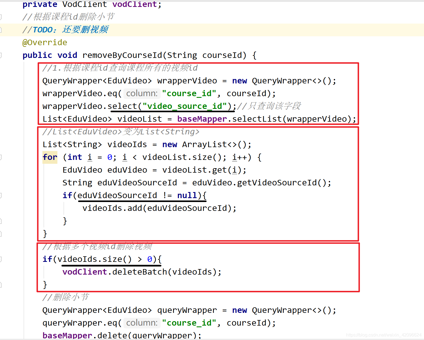Screen dimensions: 424x340
Task: Click the void keyword
Action: pyautogui.click(x=67, y=55)
